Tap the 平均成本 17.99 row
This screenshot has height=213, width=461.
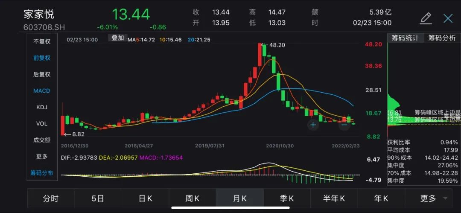point(423,150)
